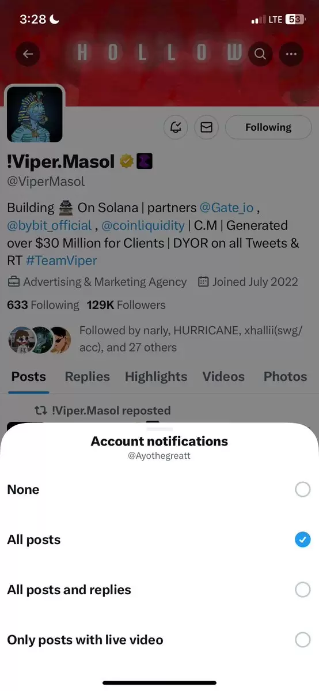Image resolution: width=319 pixels, height=691 pixels.
Task: Open the #TeamViper hashtag link
Action: click(x=61, y=260)
